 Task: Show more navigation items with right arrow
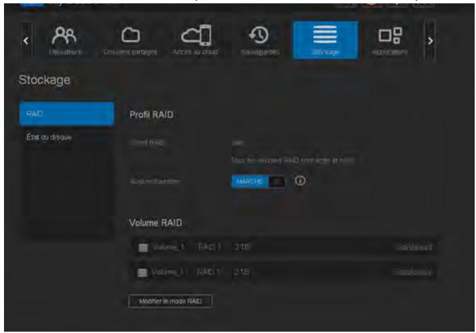point(430,41)
